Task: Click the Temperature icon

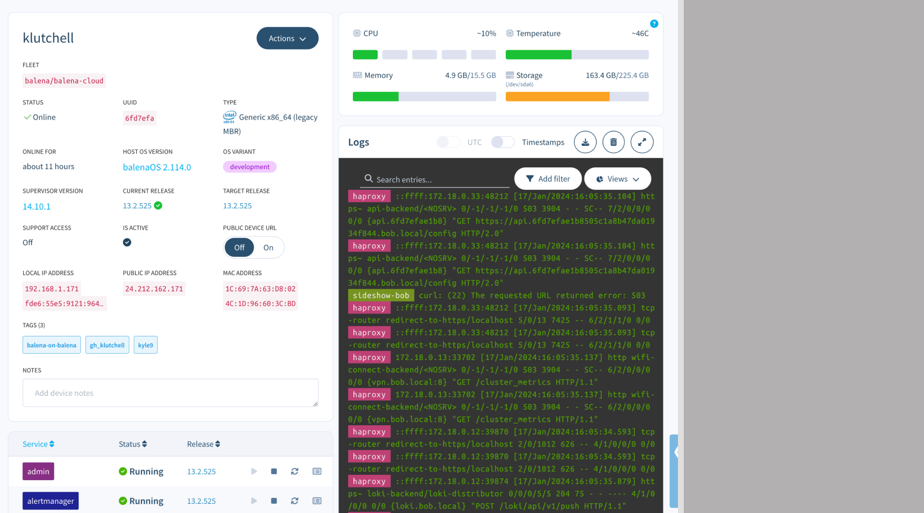Action: tap(510, 33)
